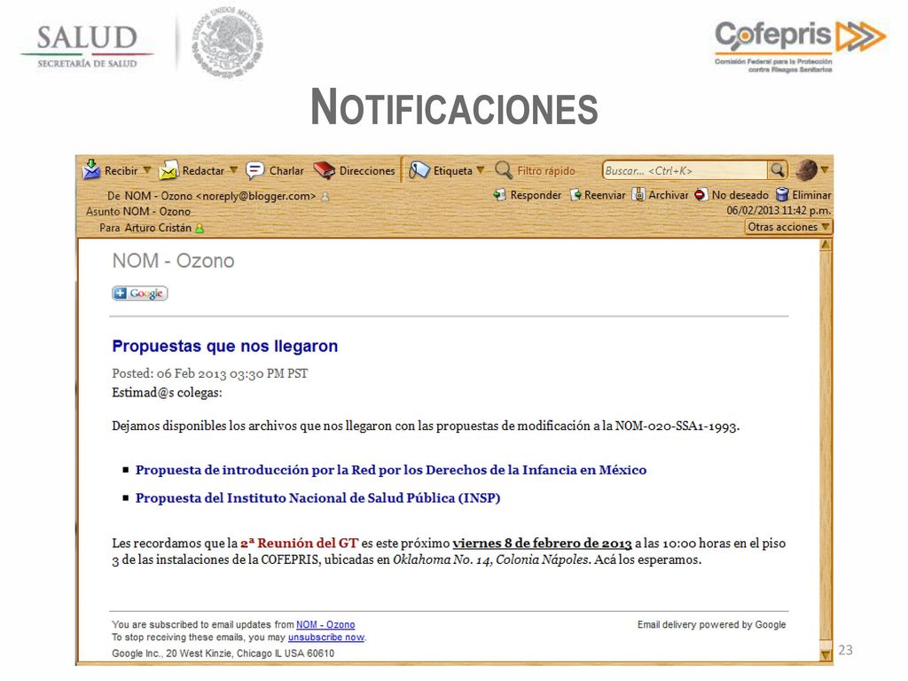908x681 pixels.
Task: Click the Reenviar forward icon
Action: point(575,195)
